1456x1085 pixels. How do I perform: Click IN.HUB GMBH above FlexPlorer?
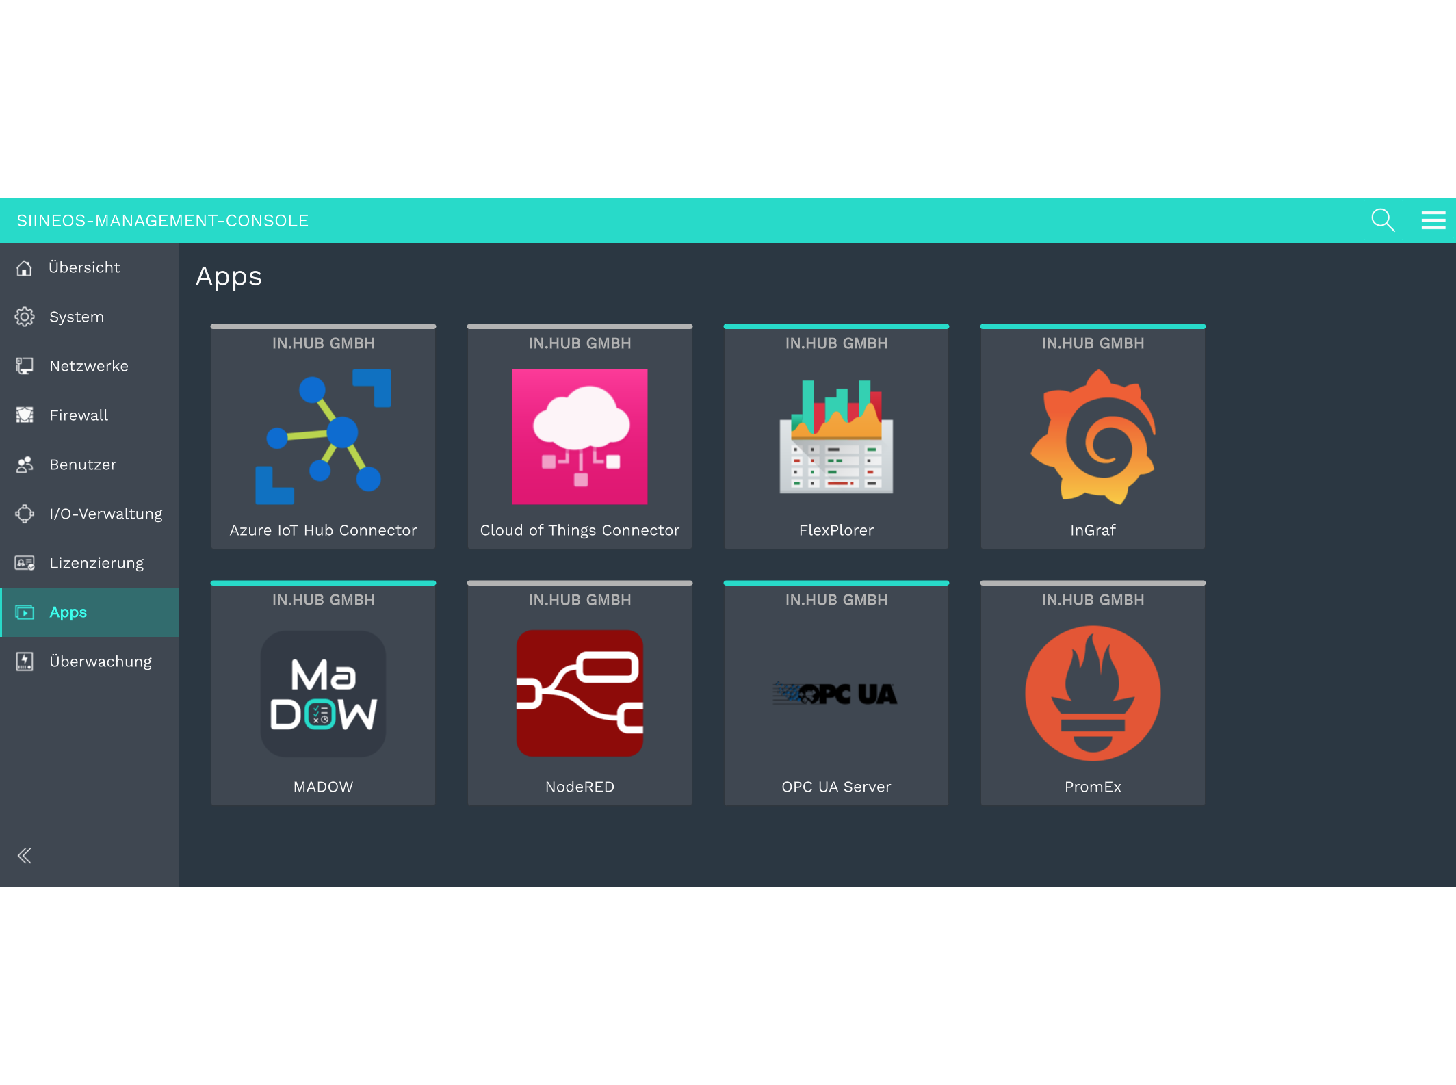[836, 343]
